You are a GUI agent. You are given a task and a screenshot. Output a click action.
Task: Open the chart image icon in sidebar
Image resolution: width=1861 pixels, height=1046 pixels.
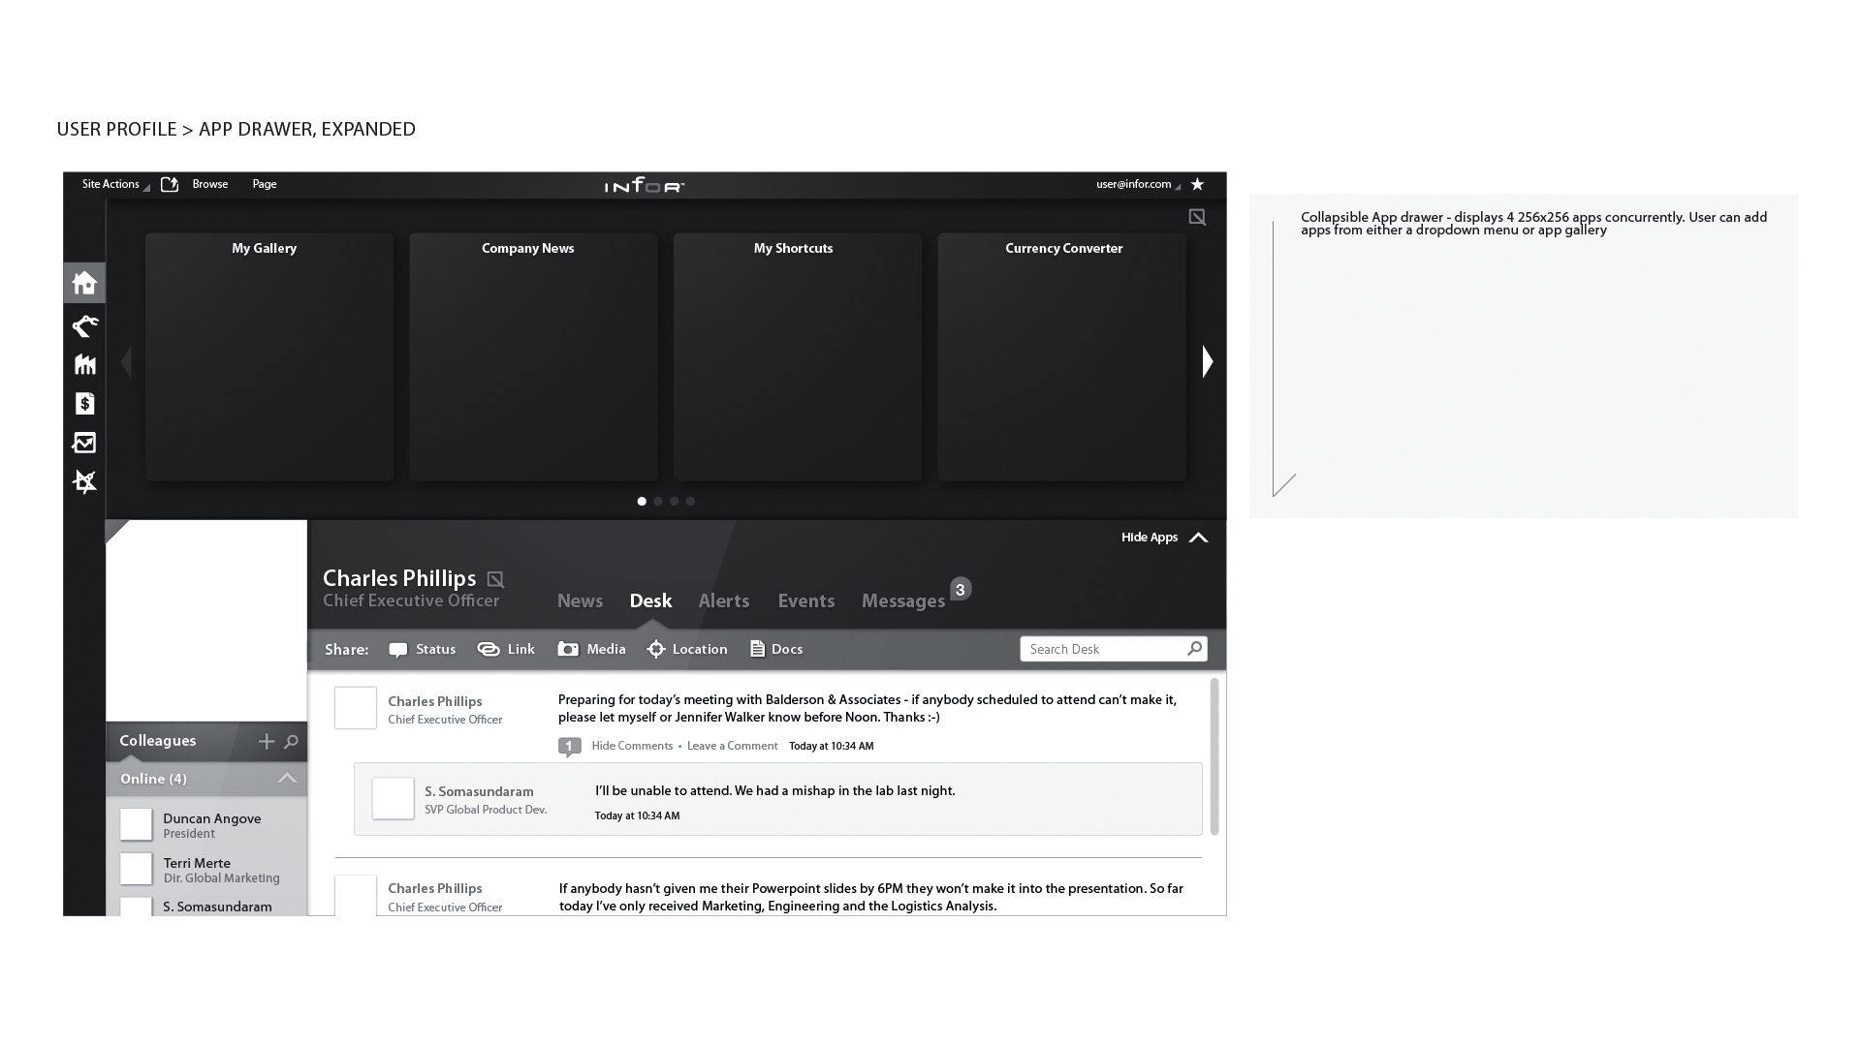[84, 443]
